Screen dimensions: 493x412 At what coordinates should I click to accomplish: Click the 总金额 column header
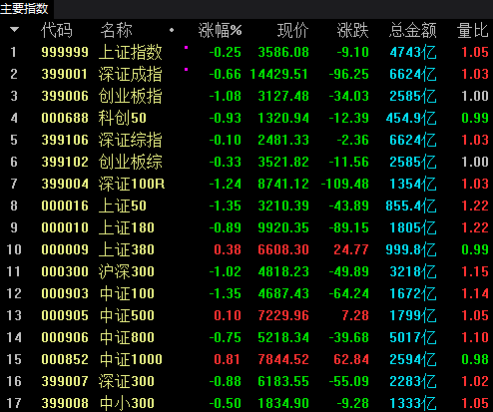[x=412, y=30]
